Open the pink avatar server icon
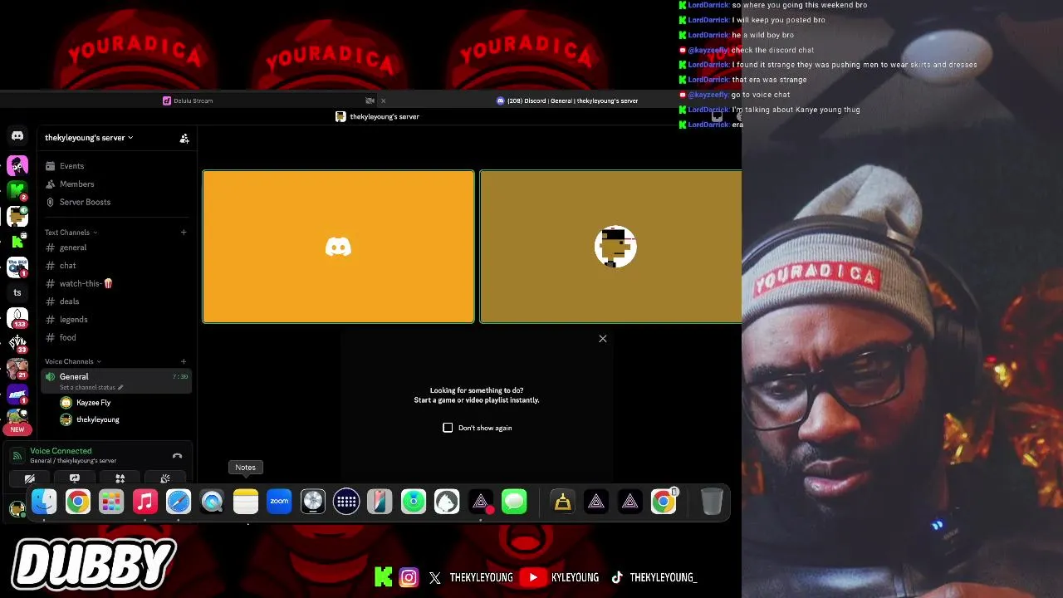This screenshot has height=598, width=1063. tap(17, 165)
